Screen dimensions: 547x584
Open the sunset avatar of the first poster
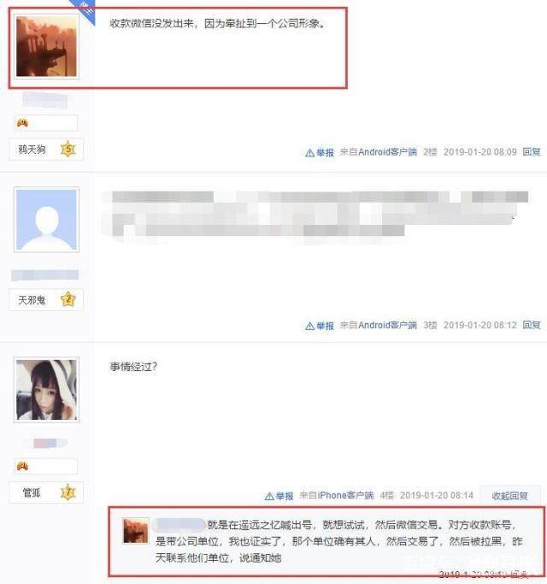(46, 46)
